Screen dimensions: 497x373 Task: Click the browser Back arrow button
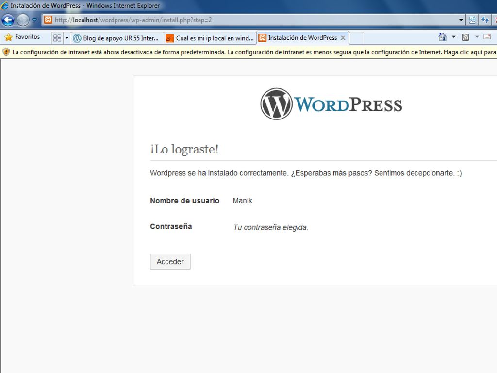[x=8, y=20]
